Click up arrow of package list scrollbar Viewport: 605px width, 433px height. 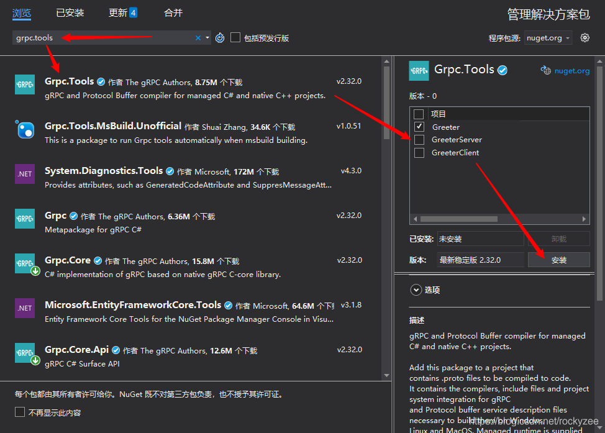click(386, 62)
